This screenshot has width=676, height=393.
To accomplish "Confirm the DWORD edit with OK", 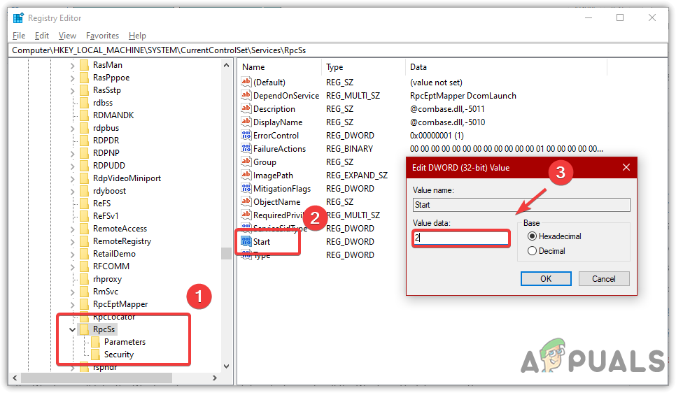I will coord(546,279).
